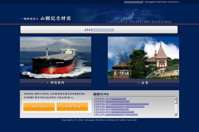Click the arrow icon beside 沿革

tap(139, 83)
